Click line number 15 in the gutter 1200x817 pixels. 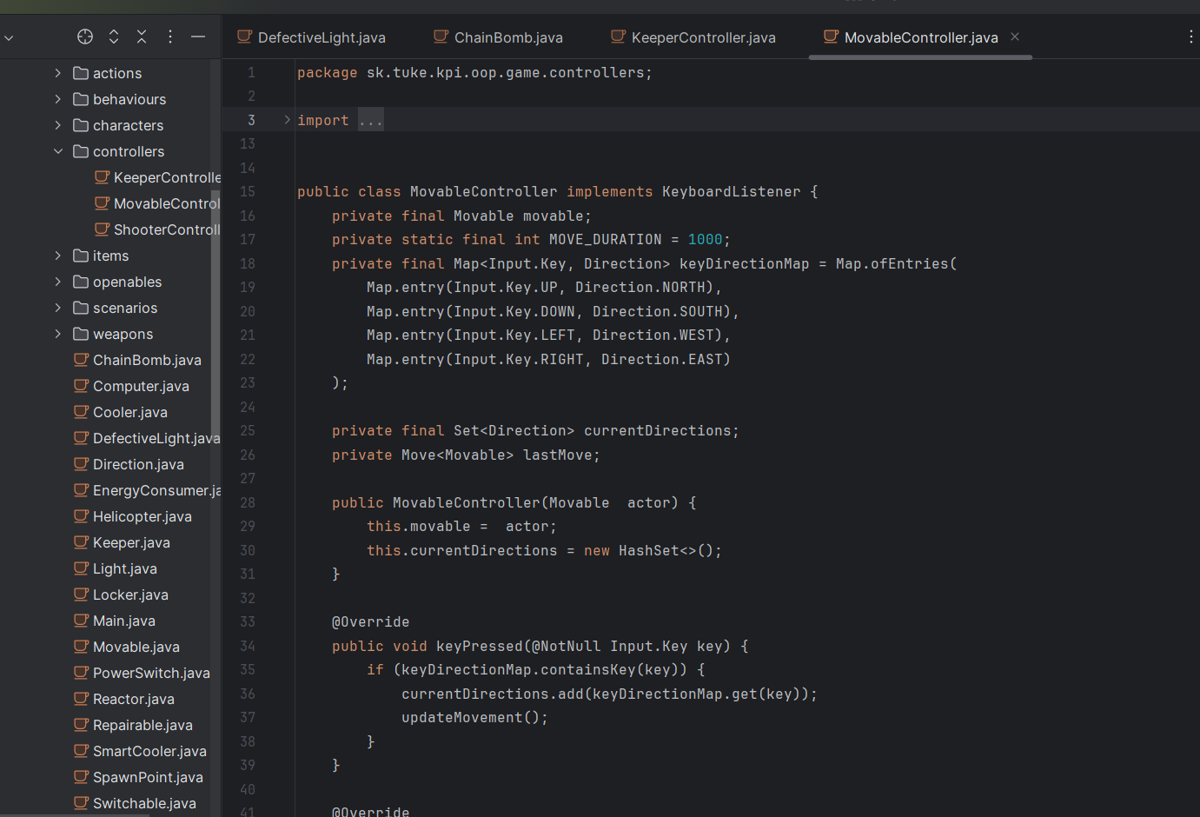click(248, 191)
